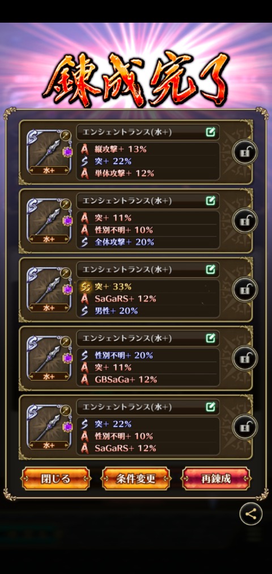This screenshot has height=574, width=272.
Task: Tap edit icon on second エンシェントランス title
Action: click(210, 201)
